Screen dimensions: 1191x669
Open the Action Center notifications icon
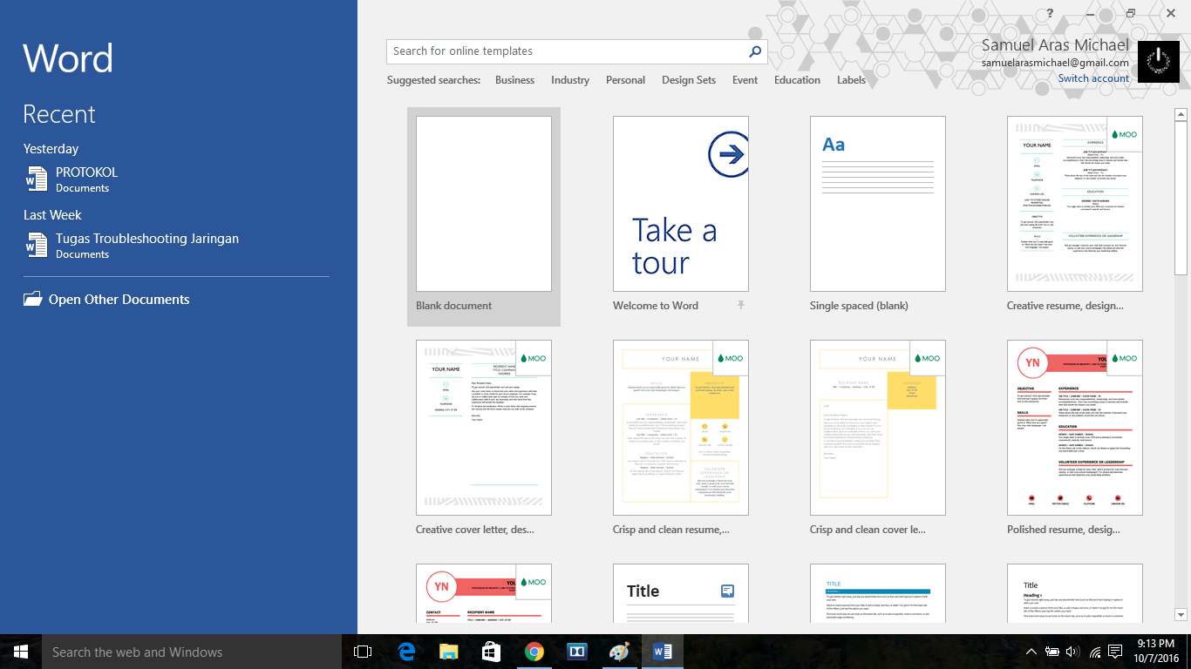pos(1117,652)
